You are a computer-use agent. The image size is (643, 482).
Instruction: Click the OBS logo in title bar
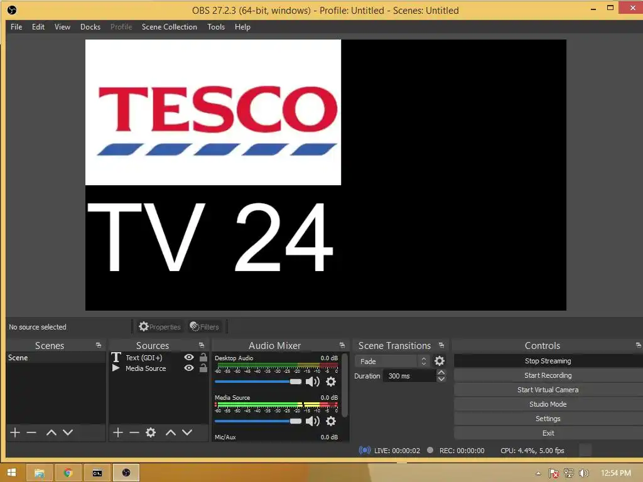tap(12, 10)
